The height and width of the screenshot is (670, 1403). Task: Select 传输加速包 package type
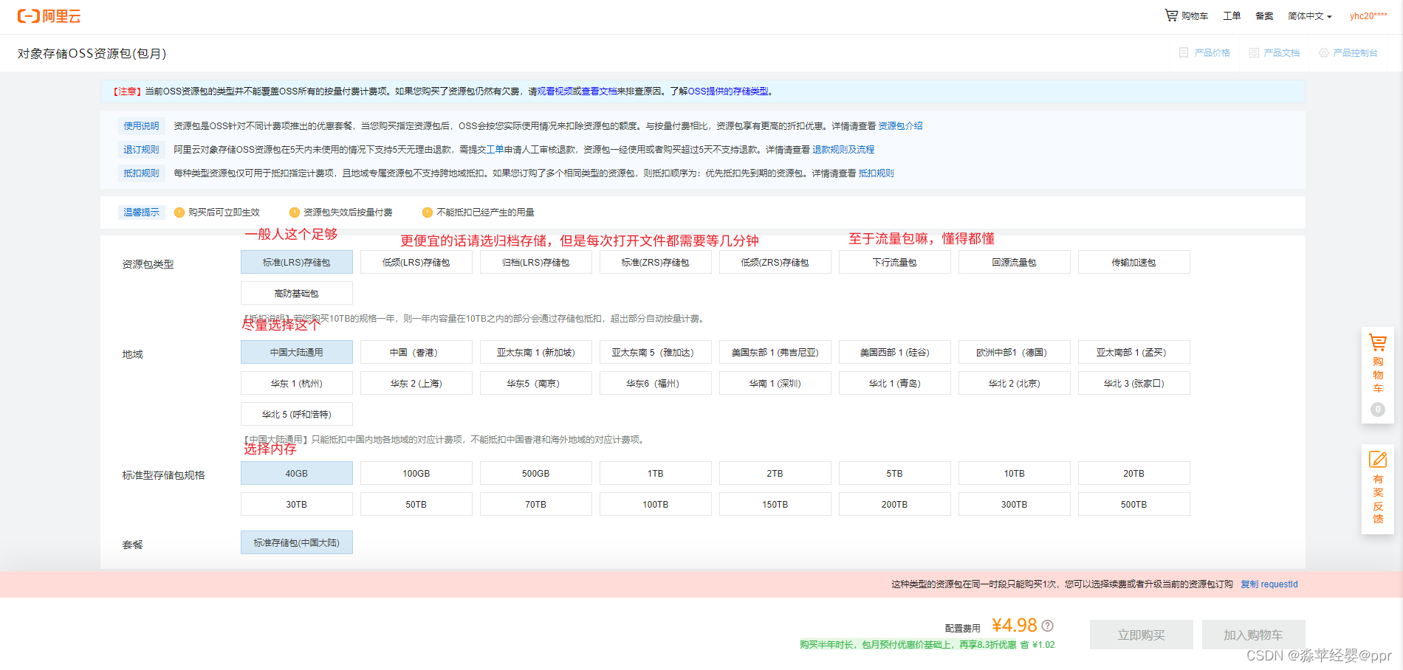tap(1134, 262)
